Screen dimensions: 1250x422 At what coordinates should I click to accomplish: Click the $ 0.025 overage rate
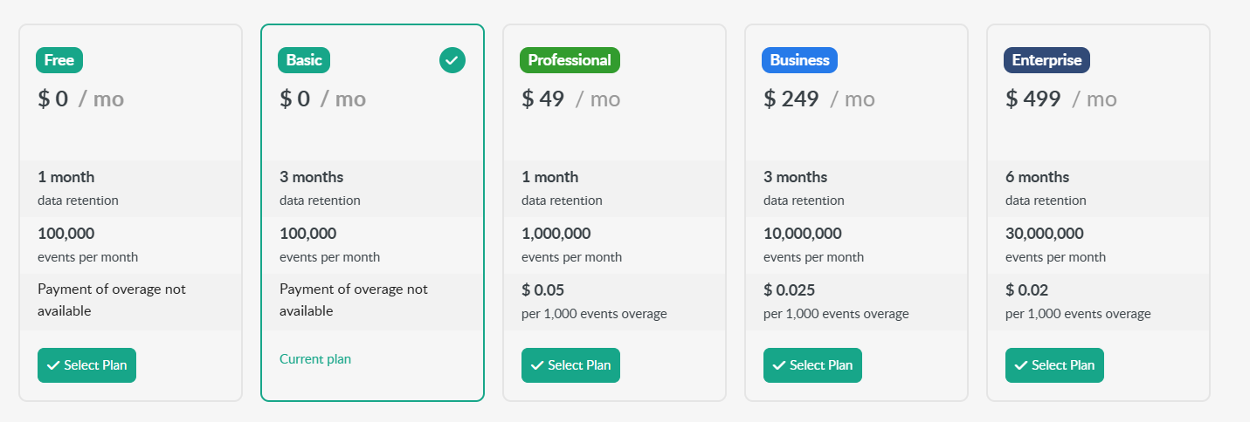[790, 290]
